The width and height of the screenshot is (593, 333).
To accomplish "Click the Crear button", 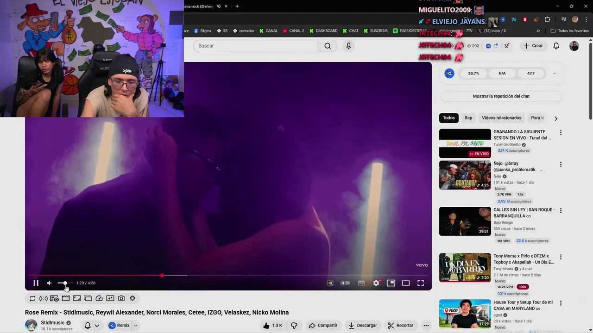I will pyautogui.click(x=533, y=46).
